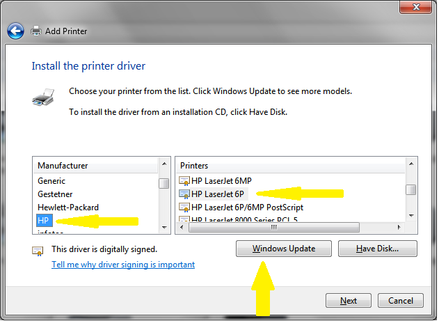Click the Printers horizontal scrollbar thumb

pyautogui.click(x=274, y=228)
